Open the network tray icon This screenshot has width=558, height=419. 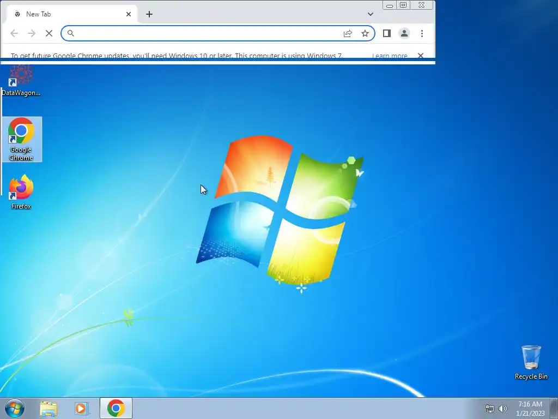pyautogui.click(x=490, y=409)
